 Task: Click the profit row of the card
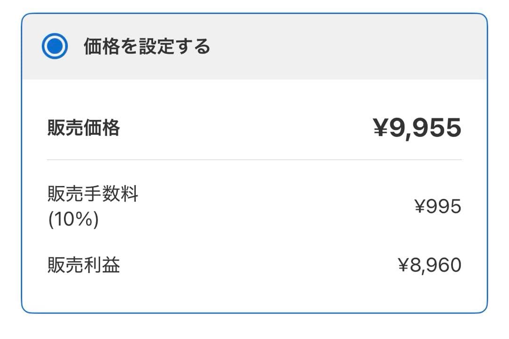click(254, 265)
